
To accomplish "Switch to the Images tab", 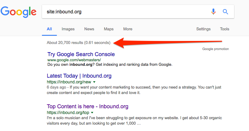I will tap(68, 29).
